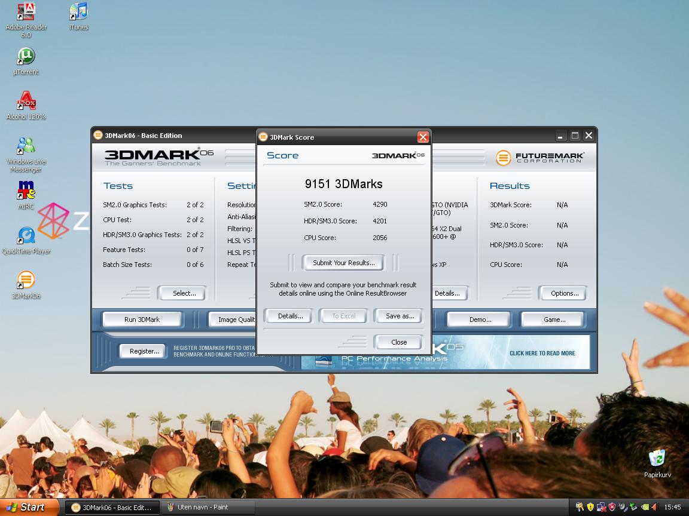Minimize the 3DMark06 main window
The width and height of the screenshot is (689, 516).
point(560,136)
